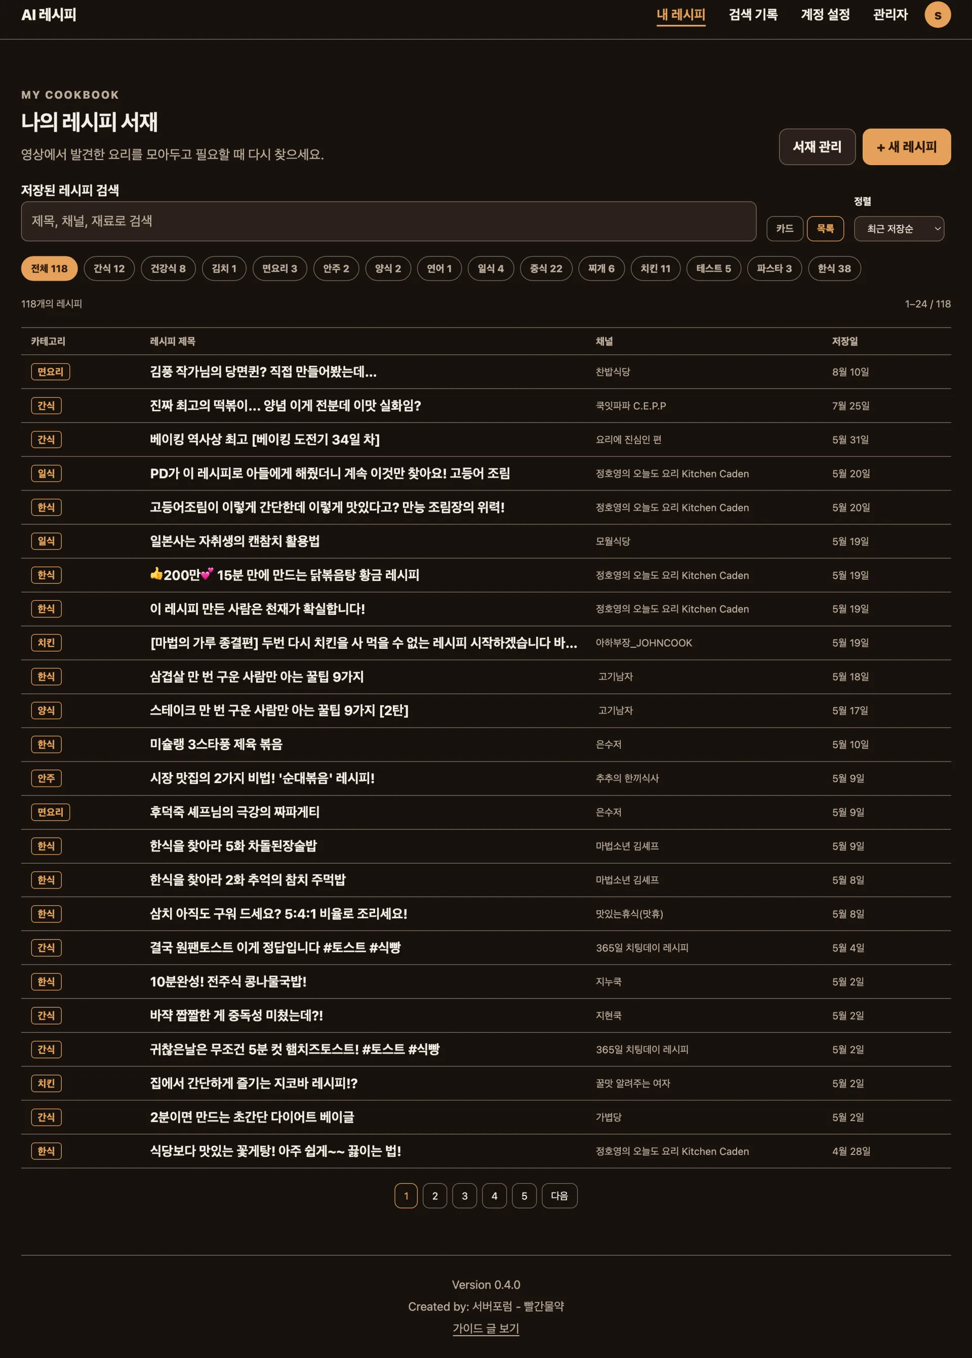This screenshot has height=1358, width=972.
Task: Filter by 찌개 6 category chip
Action: click(x=601, y=269)
